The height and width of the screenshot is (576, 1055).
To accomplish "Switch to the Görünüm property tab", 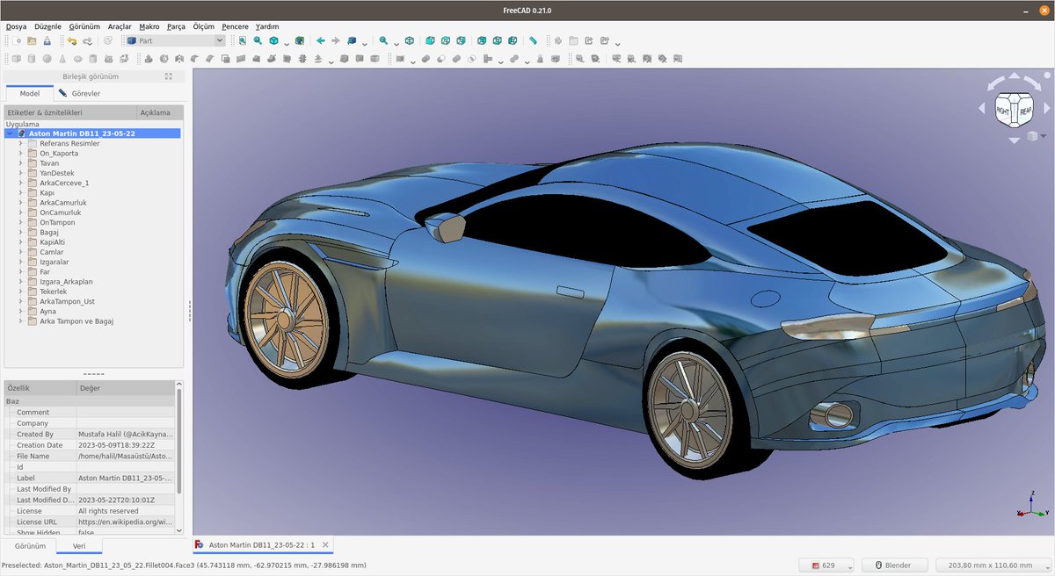I will 30,545.
